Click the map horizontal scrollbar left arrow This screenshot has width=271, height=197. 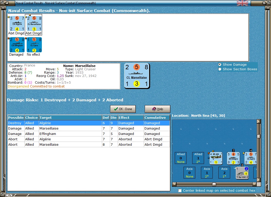[174, 184]
